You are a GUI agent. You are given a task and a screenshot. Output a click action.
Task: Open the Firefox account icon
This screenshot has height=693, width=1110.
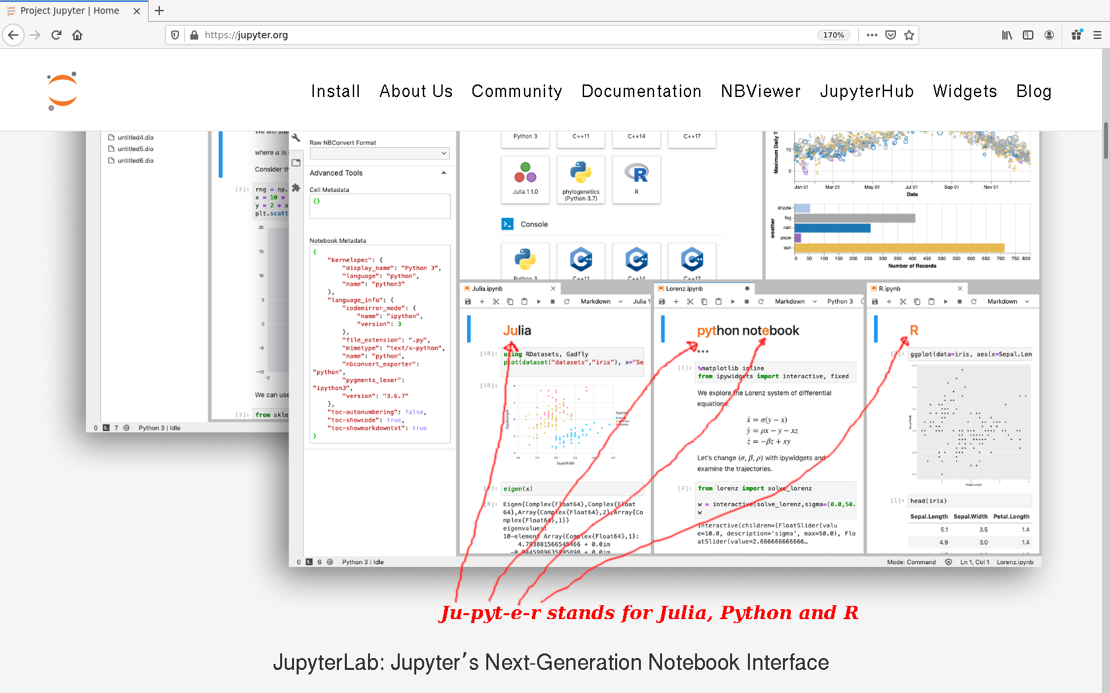pos(1049,35)
